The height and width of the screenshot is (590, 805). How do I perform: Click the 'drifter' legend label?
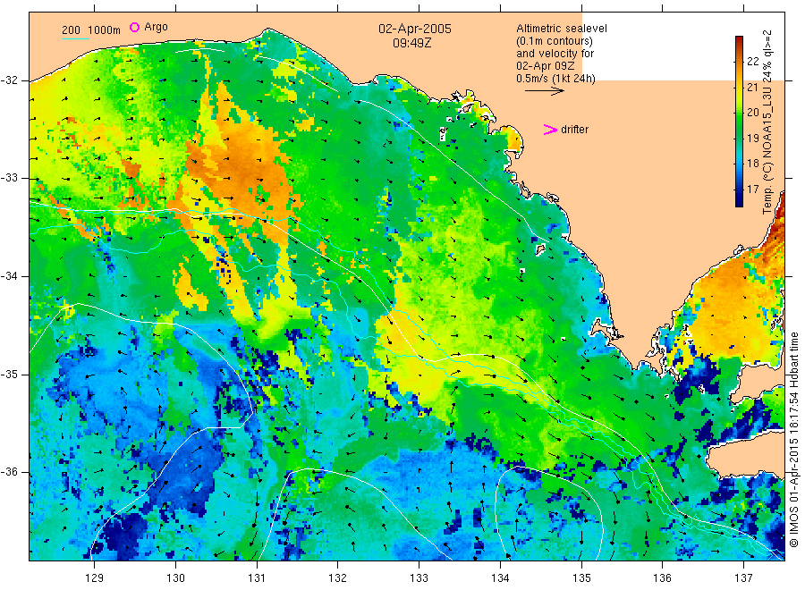click(x=574, y=130)
